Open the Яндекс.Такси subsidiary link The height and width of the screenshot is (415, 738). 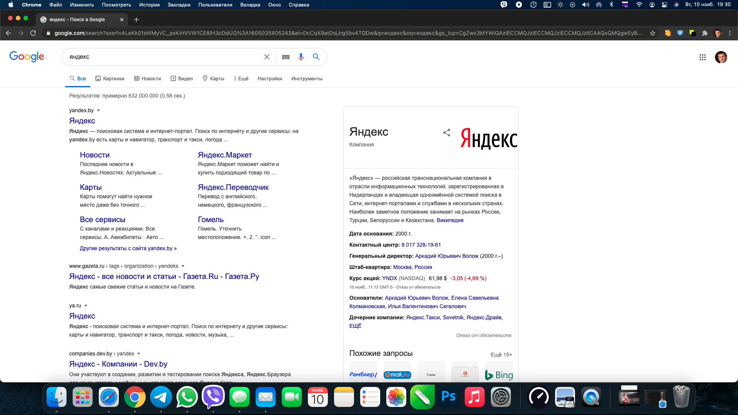(x=423, y=317)
